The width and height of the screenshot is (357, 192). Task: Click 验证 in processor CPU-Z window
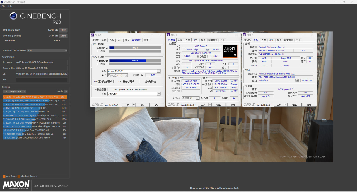pyautogui.click(x=218, y=105)
